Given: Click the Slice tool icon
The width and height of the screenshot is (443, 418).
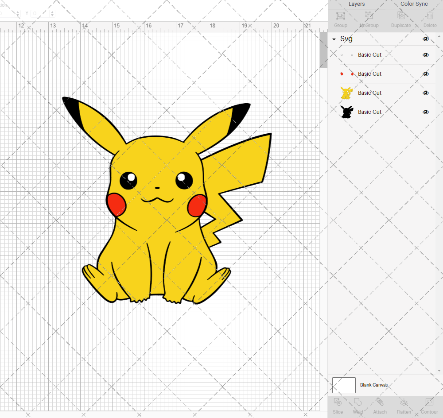Looking at the screenshot, I should coord(338,402).
